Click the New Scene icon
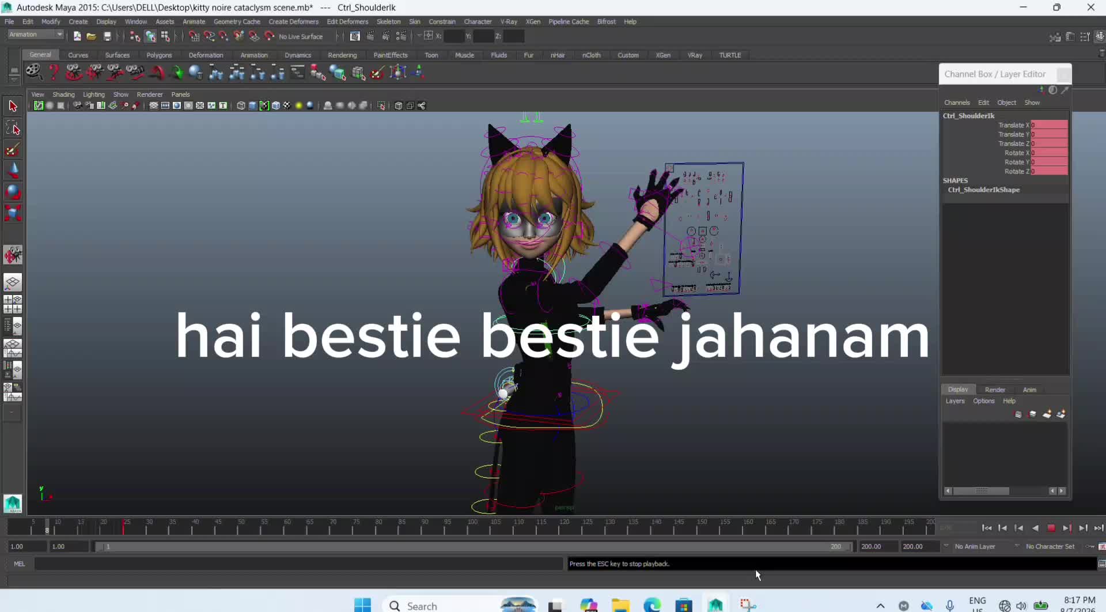Screen dimensions: 1106x612 coord(77,36)
